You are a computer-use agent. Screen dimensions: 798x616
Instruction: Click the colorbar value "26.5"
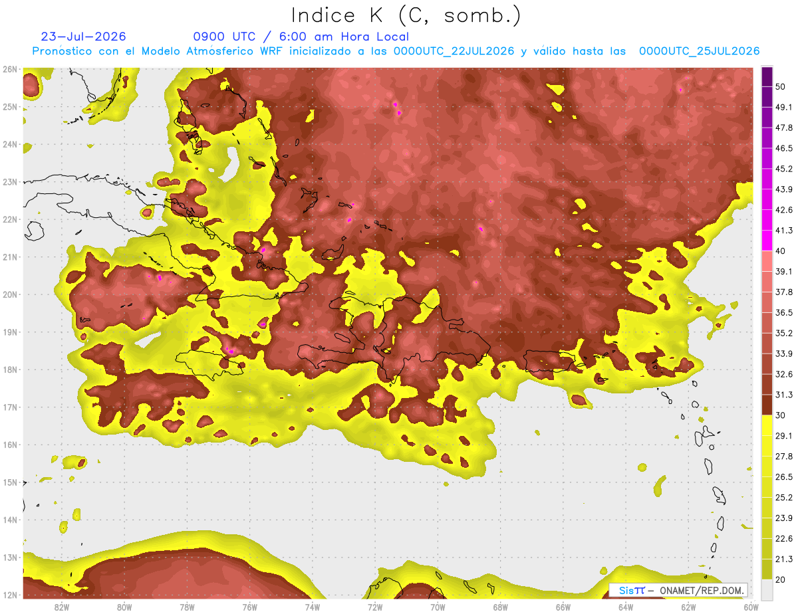[x=784, y=476]
